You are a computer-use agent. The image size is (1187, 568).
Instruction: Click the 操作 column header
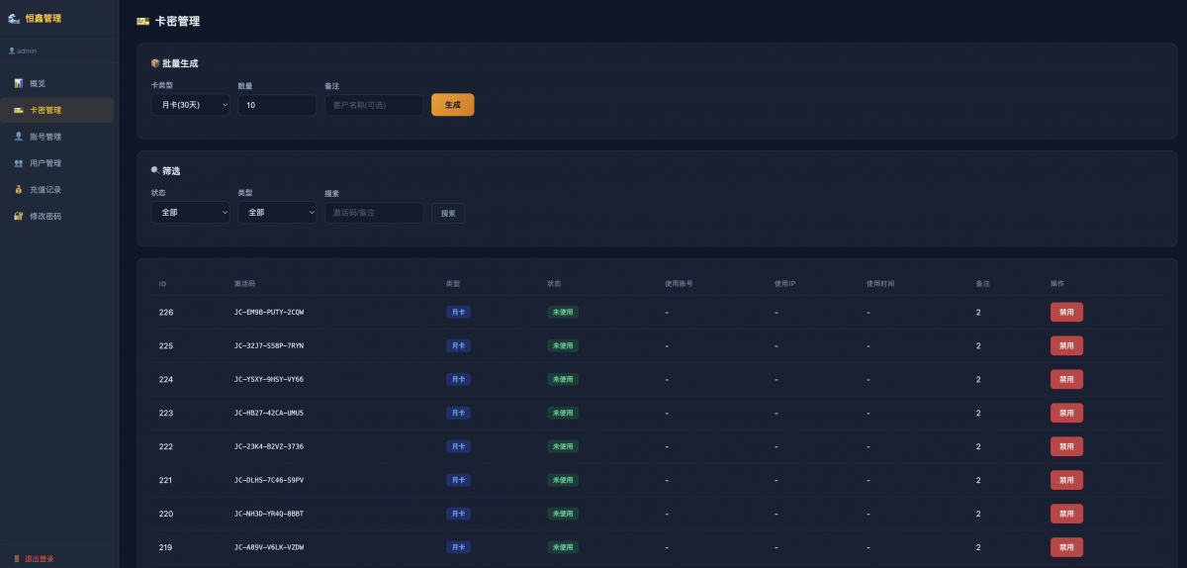(1057, 284)
